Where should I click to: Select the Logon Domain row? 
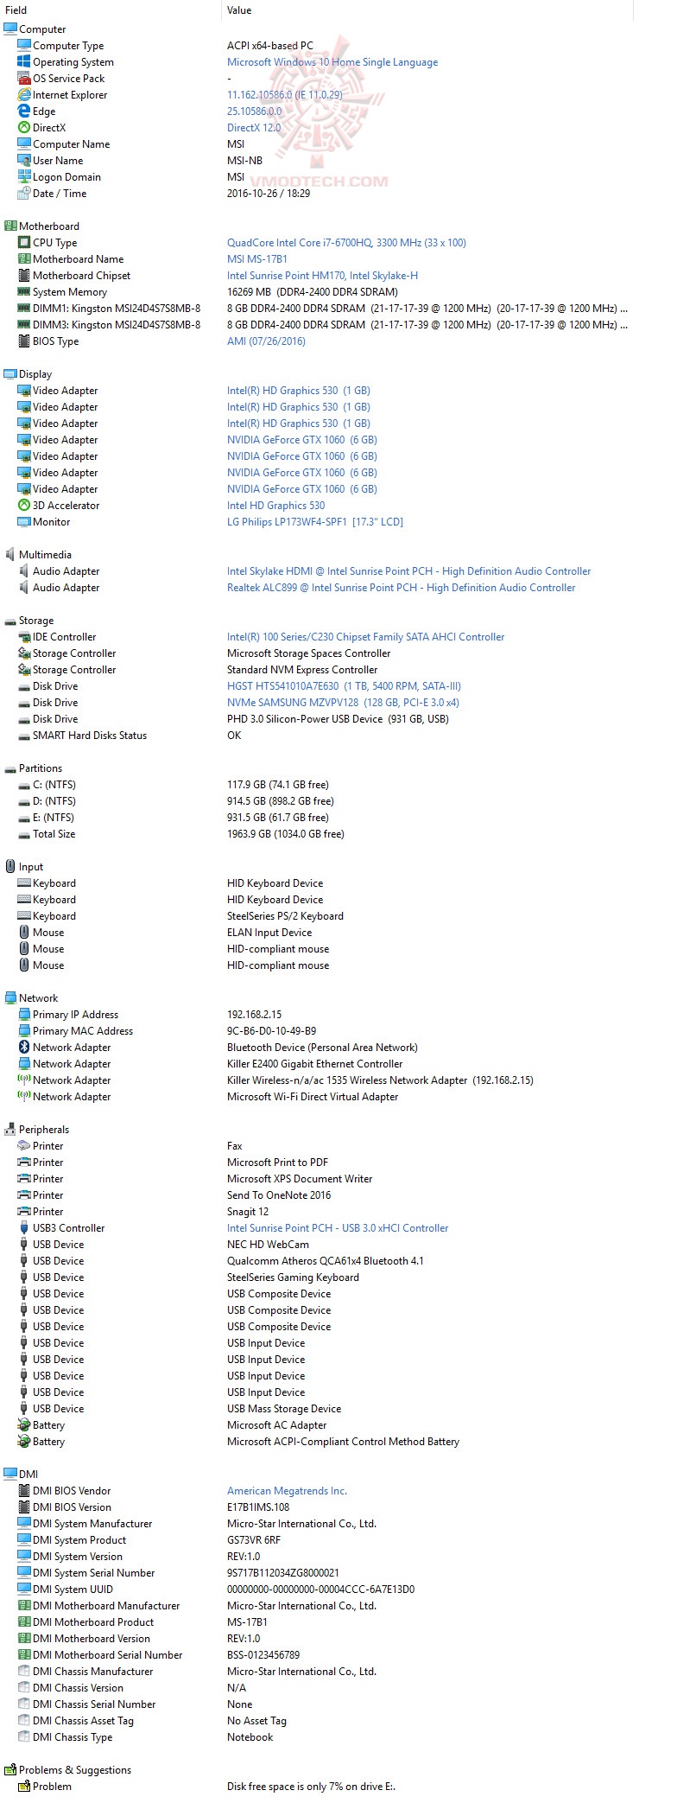click(317, 177)
